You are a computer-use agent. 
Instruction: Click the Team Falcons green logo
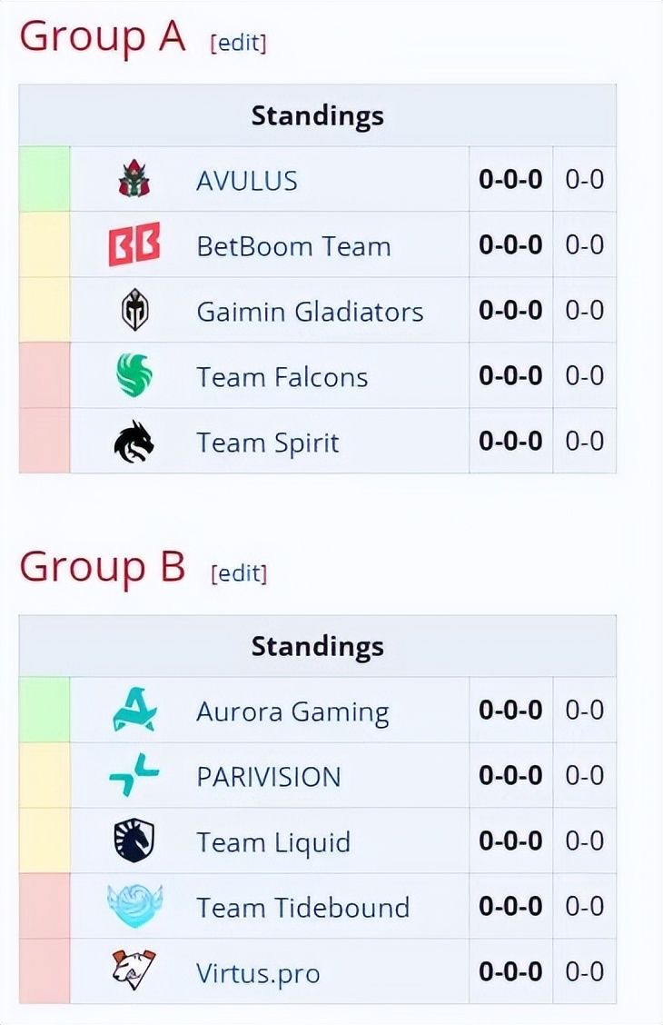click(x=134, y=376)
